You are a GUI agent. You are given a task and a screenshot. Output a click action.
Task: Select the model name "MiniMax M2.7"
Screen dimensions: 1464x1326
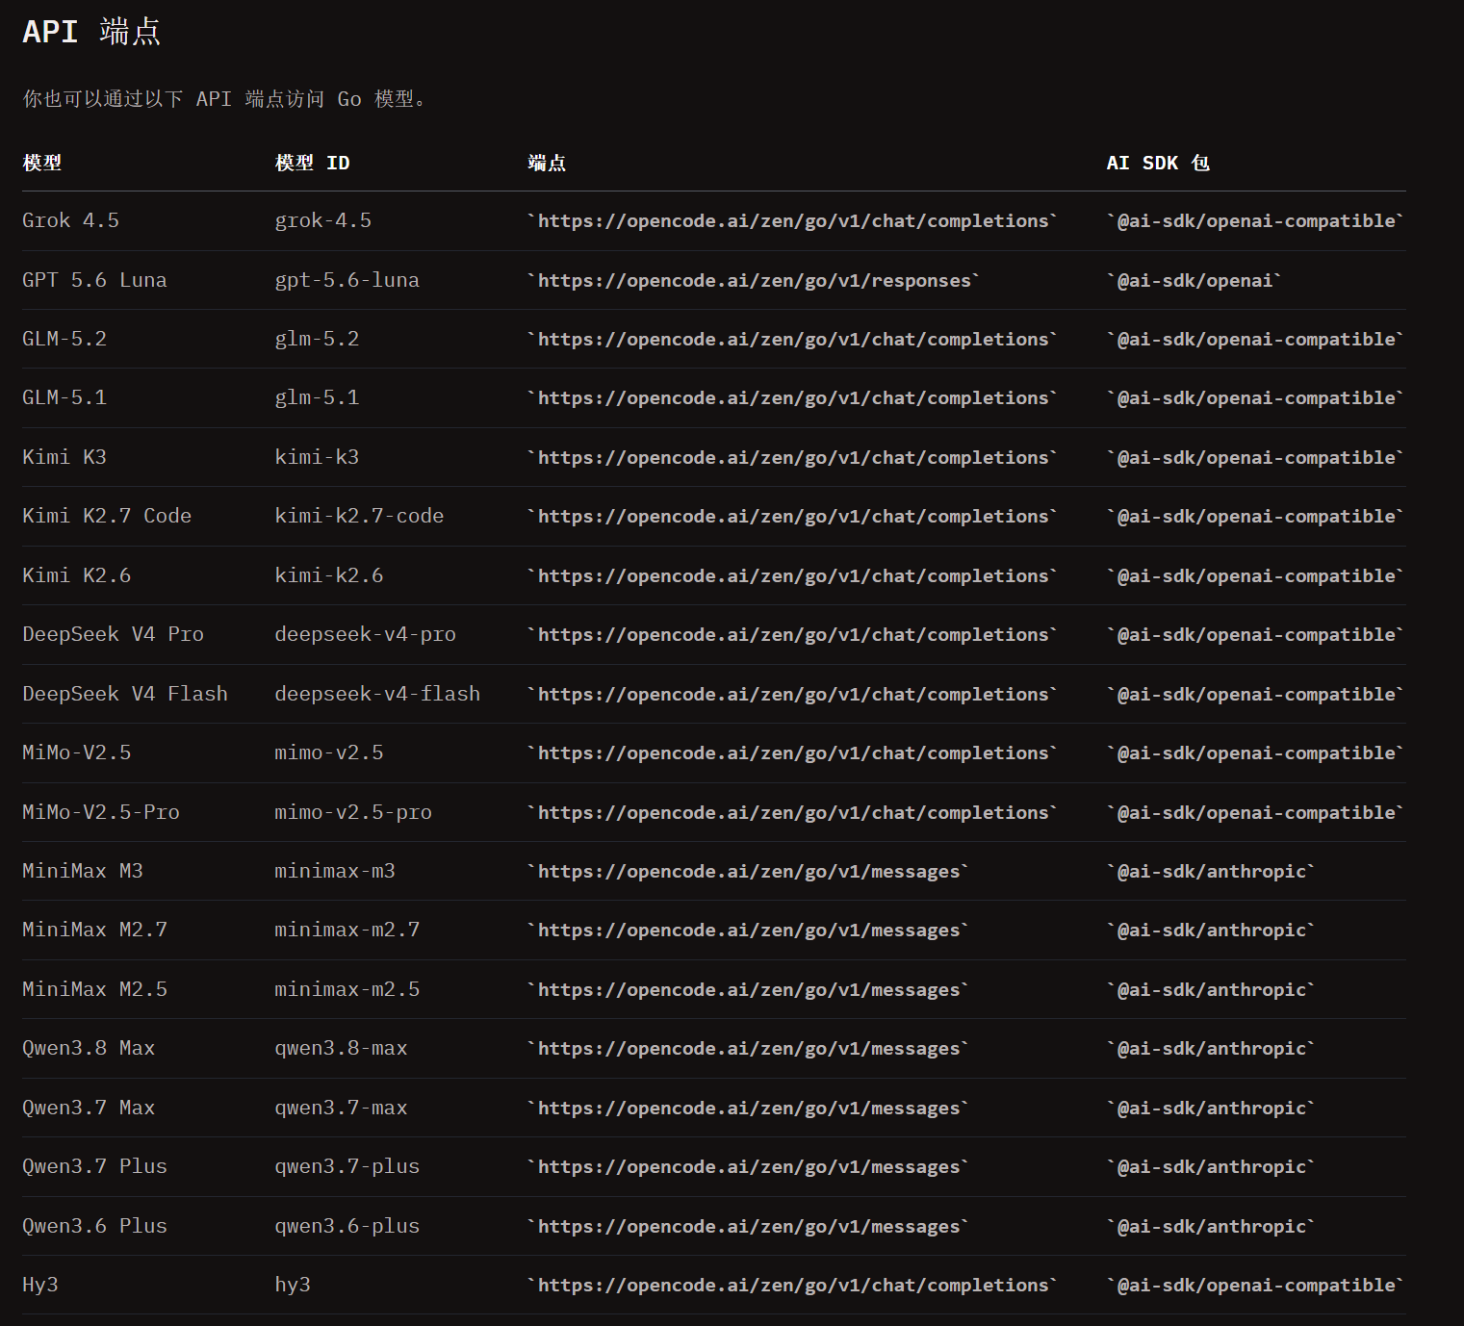(x=95, y=930)
